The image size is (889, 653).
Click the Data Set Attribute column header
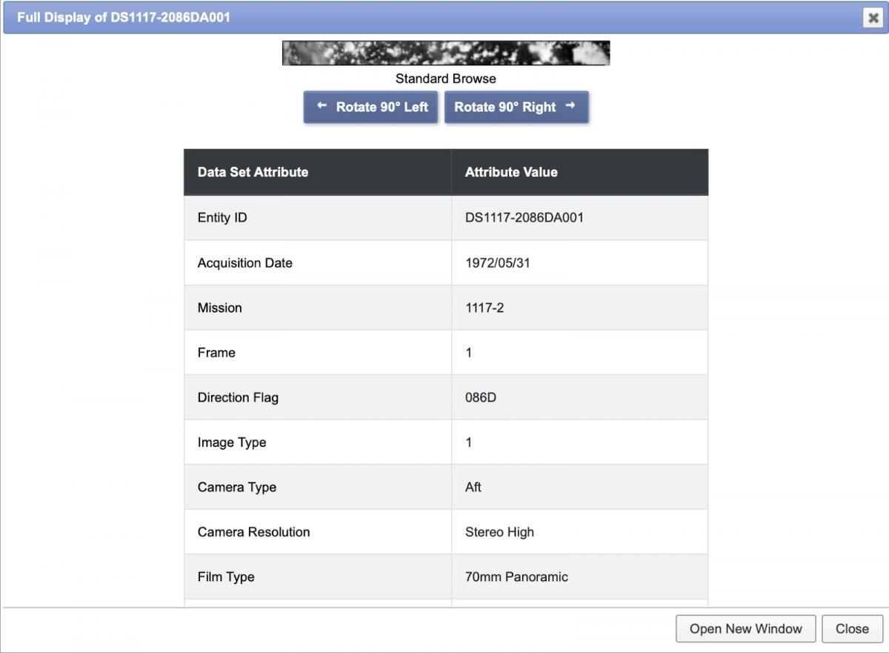[x=253, y=172]
